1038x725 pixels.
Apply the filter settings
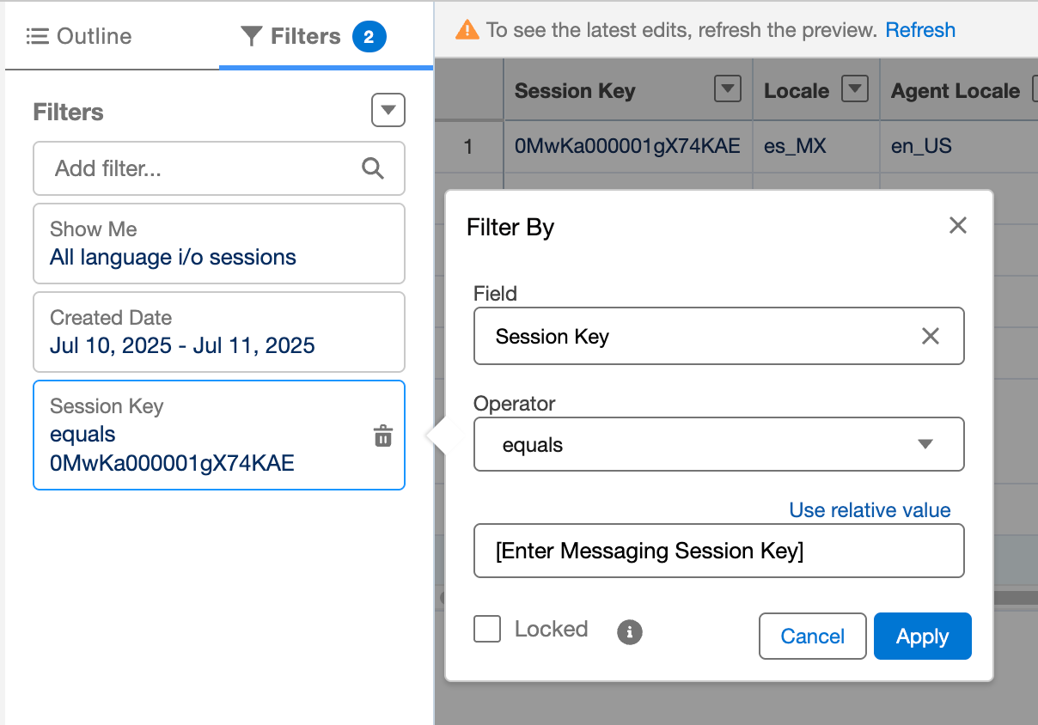(922, 637)
